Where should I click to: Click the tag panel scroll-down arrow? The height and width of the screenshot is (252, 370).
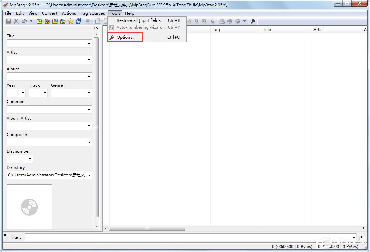[96, 227]
